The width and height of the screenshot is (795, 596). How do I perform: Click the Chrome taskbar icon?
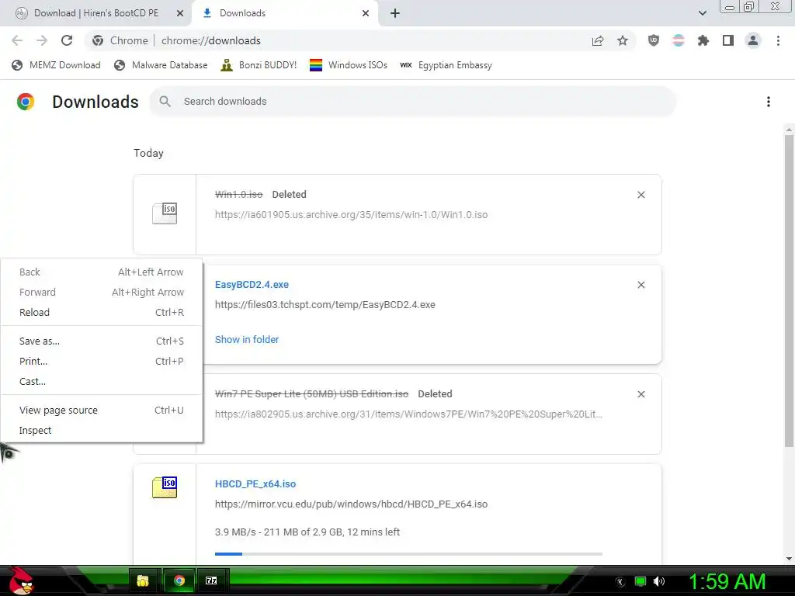pyautogui.click(x=179, y=580)
